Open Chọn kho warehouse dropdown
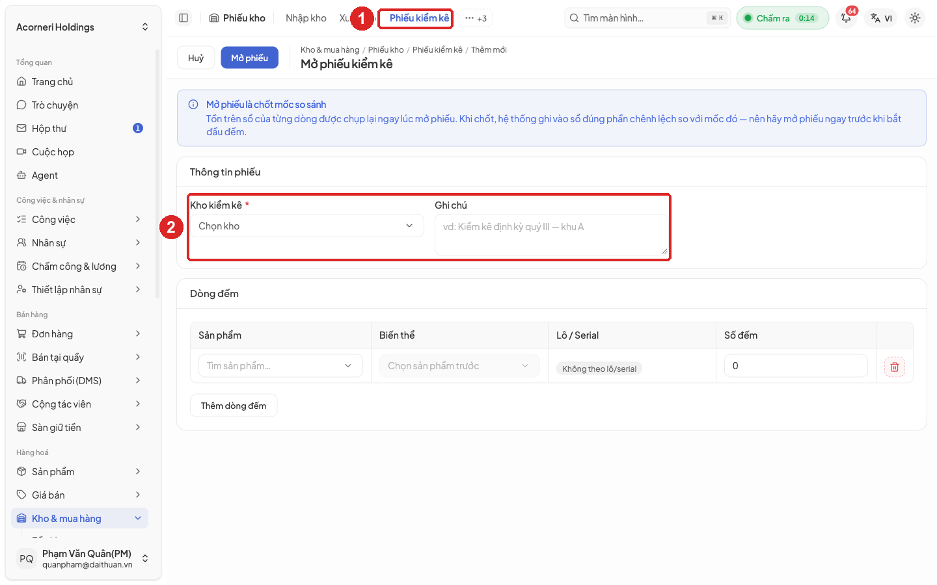Screen dimensions: 937x585 click(x=306, y=226)
